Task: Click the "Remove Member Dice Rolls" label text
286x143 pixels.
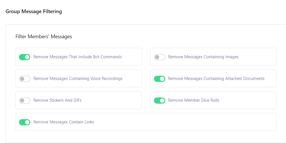Action: tap(193, 100)
